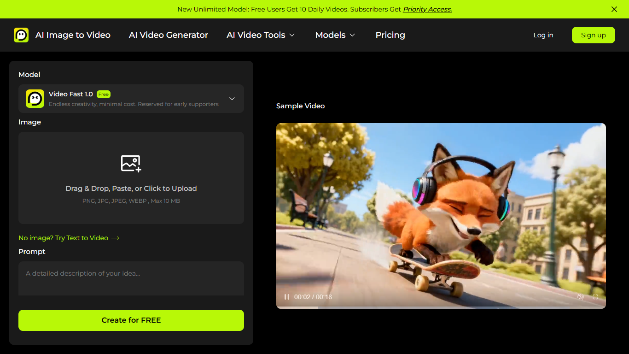
Task: Mute the sample video audio
Action: point(581,297)
